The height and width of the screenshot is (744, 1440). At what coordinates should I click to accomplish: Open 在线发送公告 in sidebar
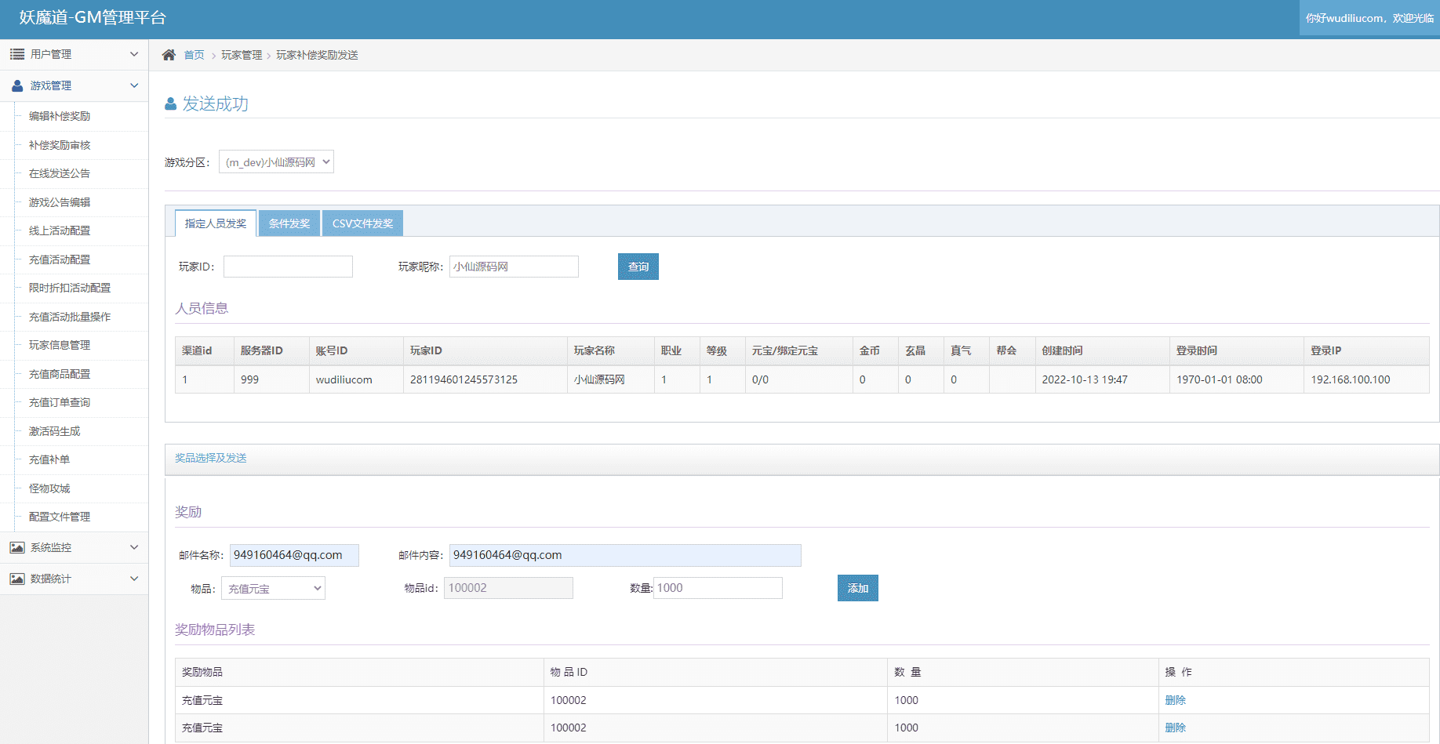point(60,173)
